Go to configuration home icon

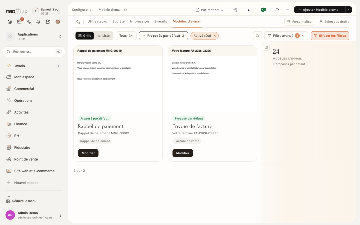[x=78, y=22]
